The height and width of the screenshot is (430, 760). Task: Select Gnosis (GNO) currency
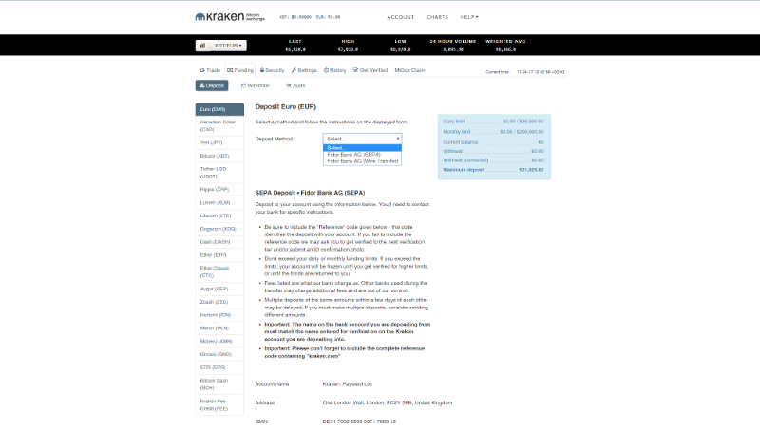click(219, 354)
